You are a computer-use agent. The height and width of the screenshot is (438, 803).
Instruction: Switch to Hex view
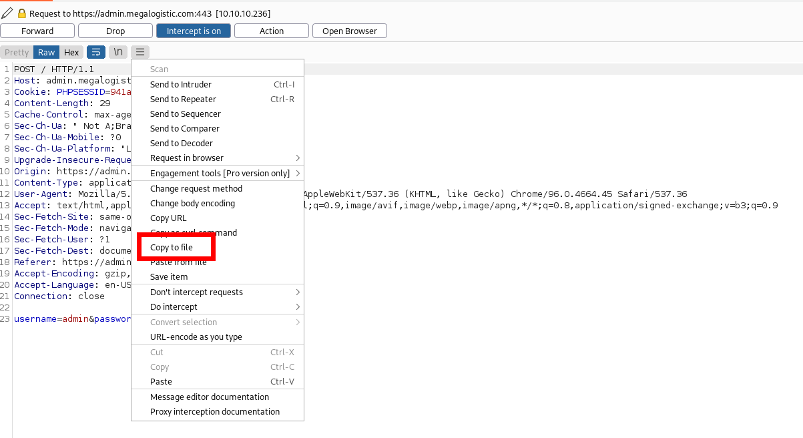(x=71, y=52)
